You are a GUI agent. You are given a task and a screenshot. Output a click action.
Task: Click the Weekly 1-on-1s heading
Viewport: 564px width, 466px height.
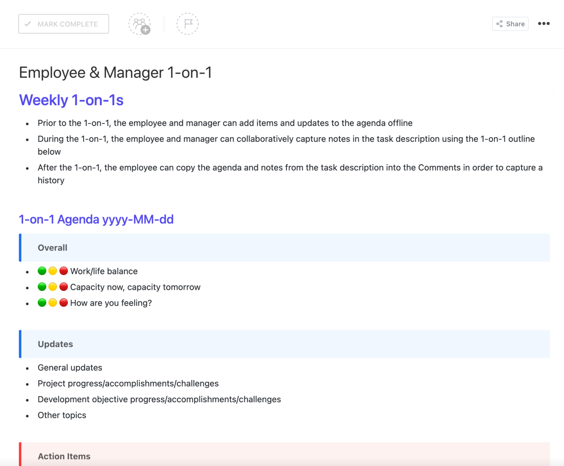(x=71, y=100)
